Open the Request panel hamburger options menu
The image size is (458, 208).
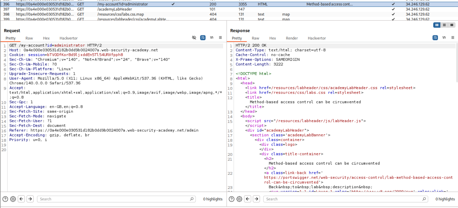pos(220,38)
